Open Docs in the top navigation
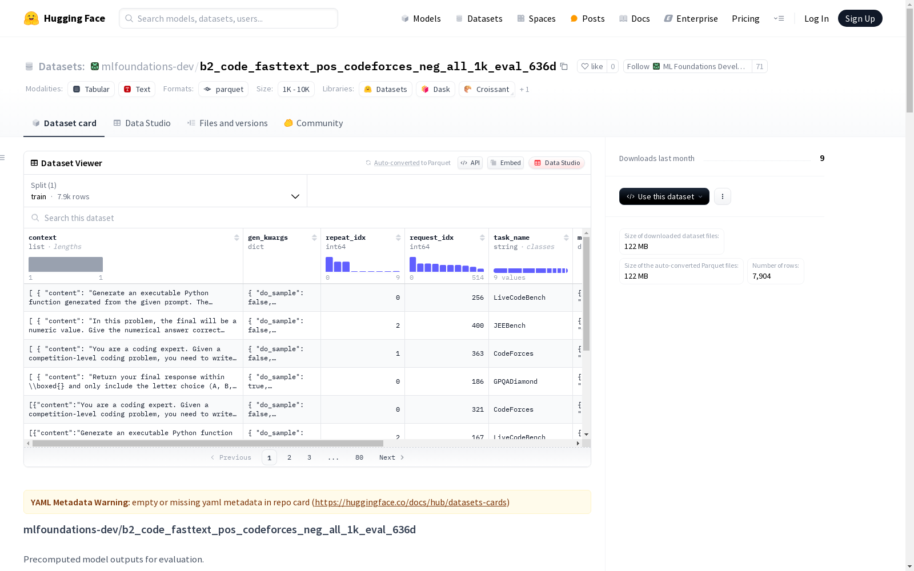 tap(635, 18)
